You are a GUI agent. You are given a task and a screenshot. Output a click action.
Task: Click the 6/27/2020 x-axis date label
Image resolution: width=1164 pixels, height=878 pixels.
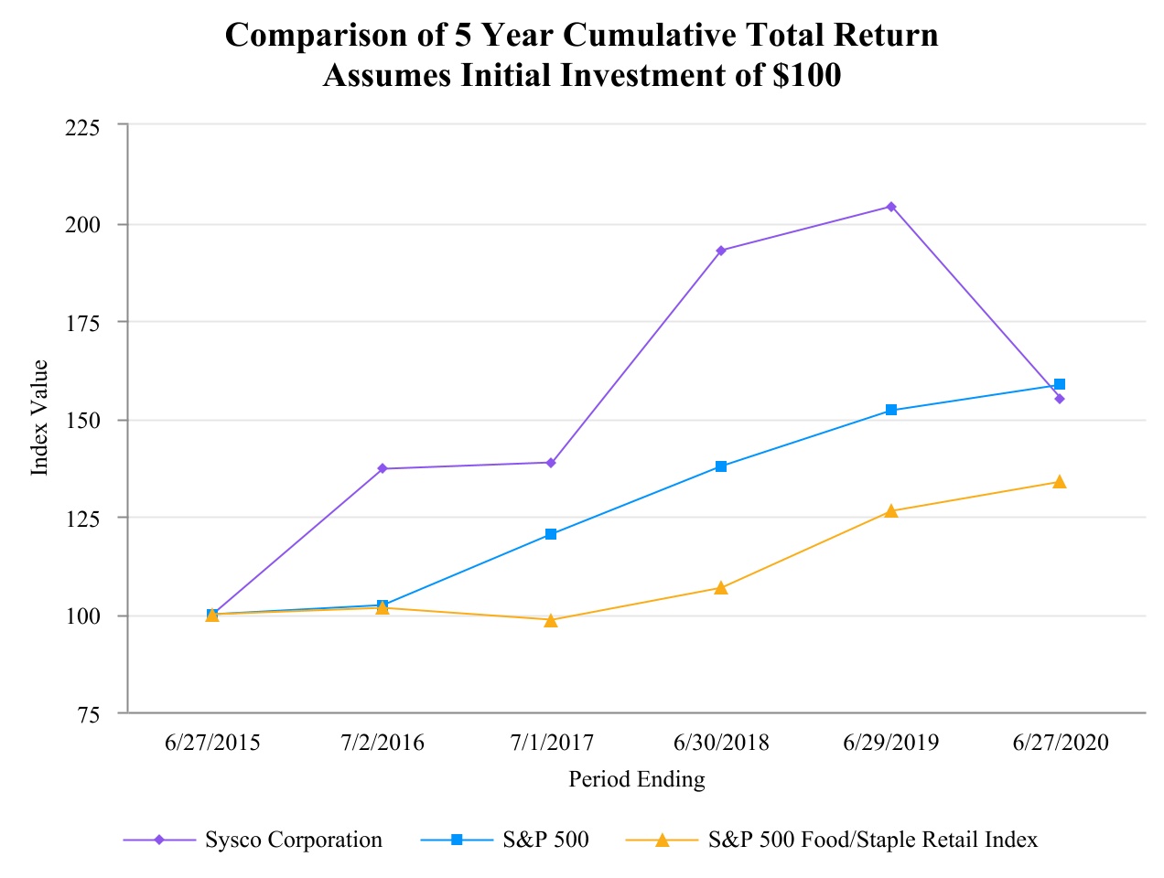click(1061, 742)
